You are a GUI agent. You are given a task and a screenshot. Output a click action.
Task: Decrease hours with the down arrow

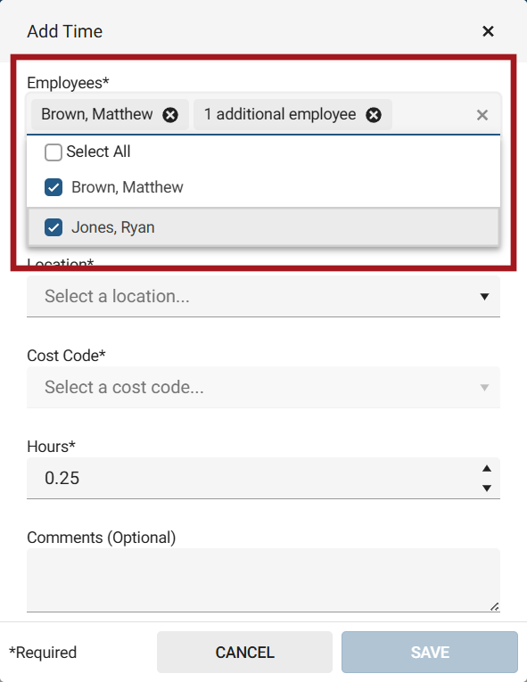tap(487, 488)
